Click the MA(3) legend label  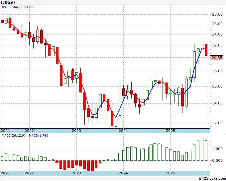point(17,7)
